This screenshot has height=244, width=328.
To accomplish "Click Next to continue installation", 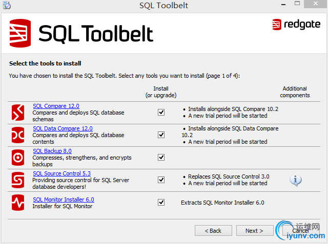I will click(x=255, y=231).
